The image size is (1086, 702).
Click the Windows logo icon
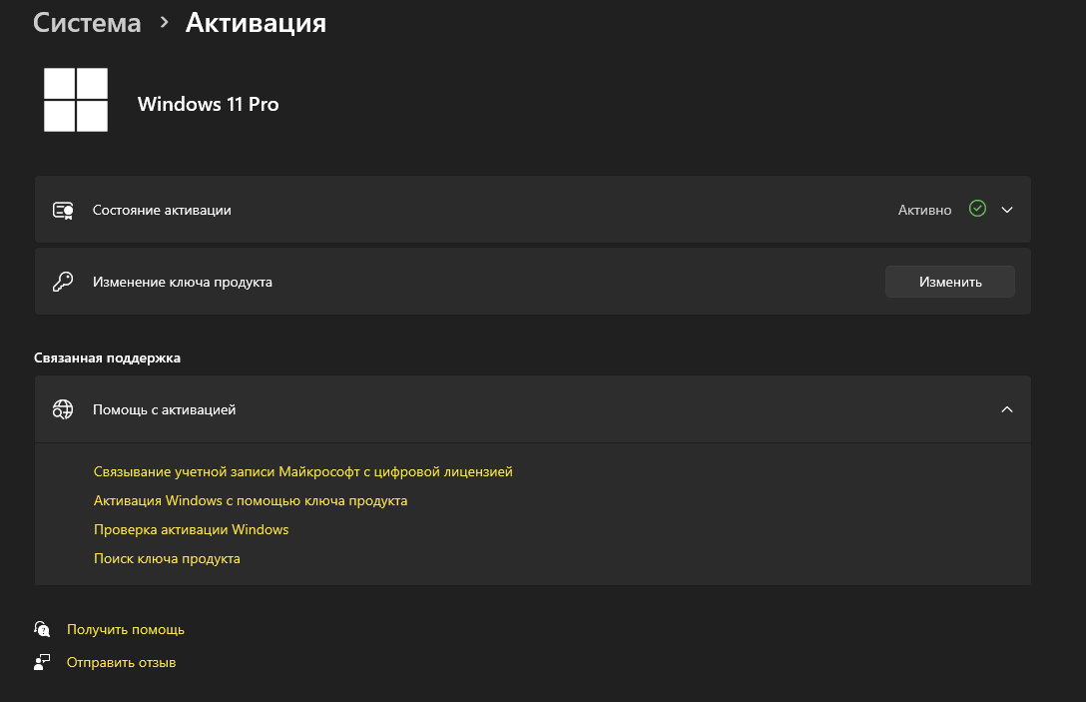(x=76, y=100)
